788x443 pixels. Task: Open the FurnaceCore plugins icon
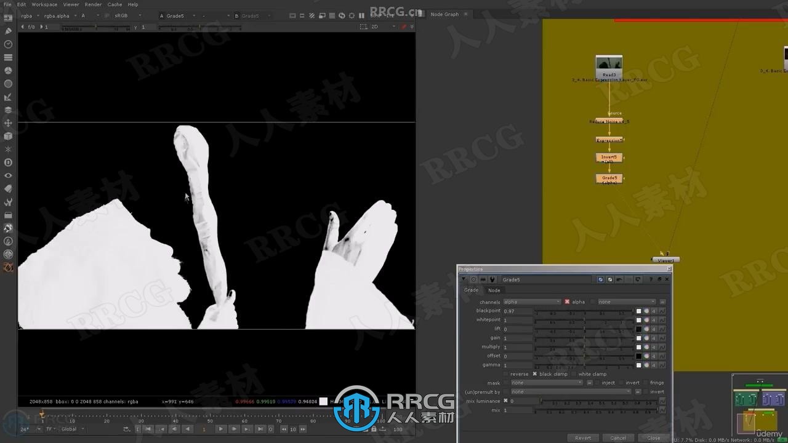[8, 228]
